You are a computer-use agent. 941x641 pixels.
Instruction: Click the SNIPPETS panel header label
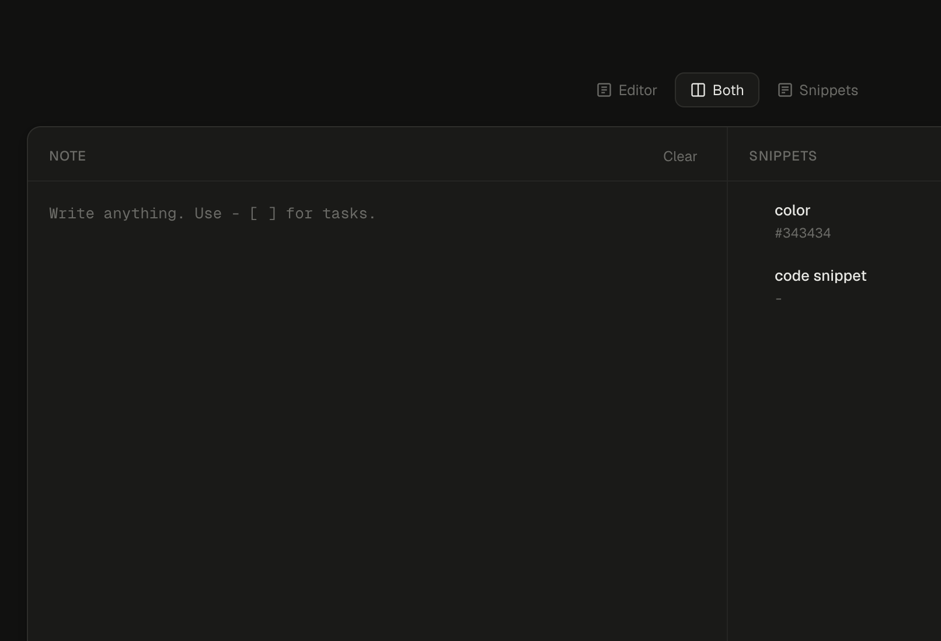point(782,156)
